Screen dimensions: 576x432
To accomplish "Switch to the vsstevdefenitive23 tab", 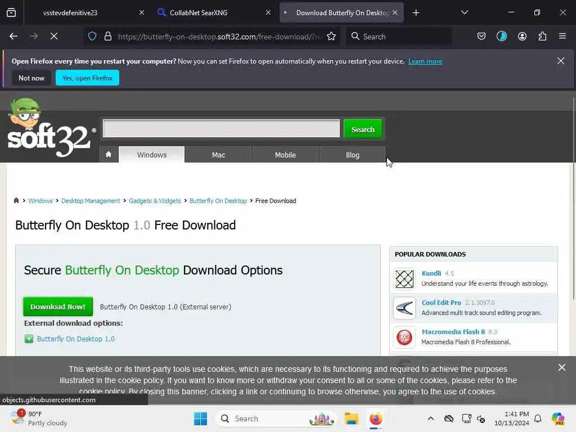I will click(x=70, y=13).
